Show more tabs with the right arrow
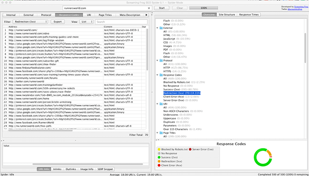Image resolution: width=309 pixels, height=176 pixels. click(x=146, y=15)
